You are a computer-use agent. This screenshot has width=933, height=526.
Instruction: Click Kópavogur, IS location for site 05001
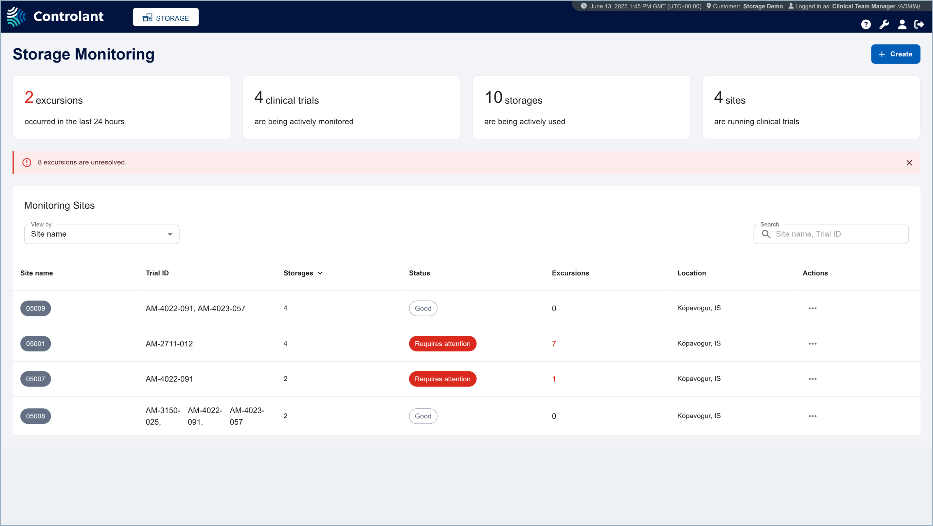click(699, 343)
